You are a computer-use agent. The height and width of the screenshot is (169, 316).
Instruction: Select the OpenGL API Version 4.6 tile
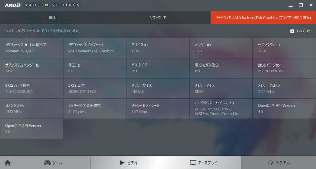(284, 108)
